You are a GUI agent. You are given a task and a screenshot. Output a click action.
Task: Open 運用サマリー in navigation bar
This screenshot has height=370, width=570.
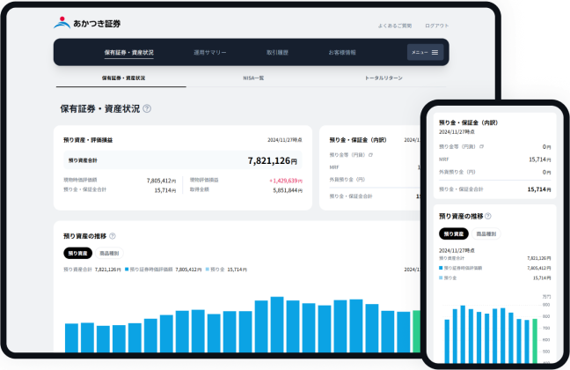(209, 53)
